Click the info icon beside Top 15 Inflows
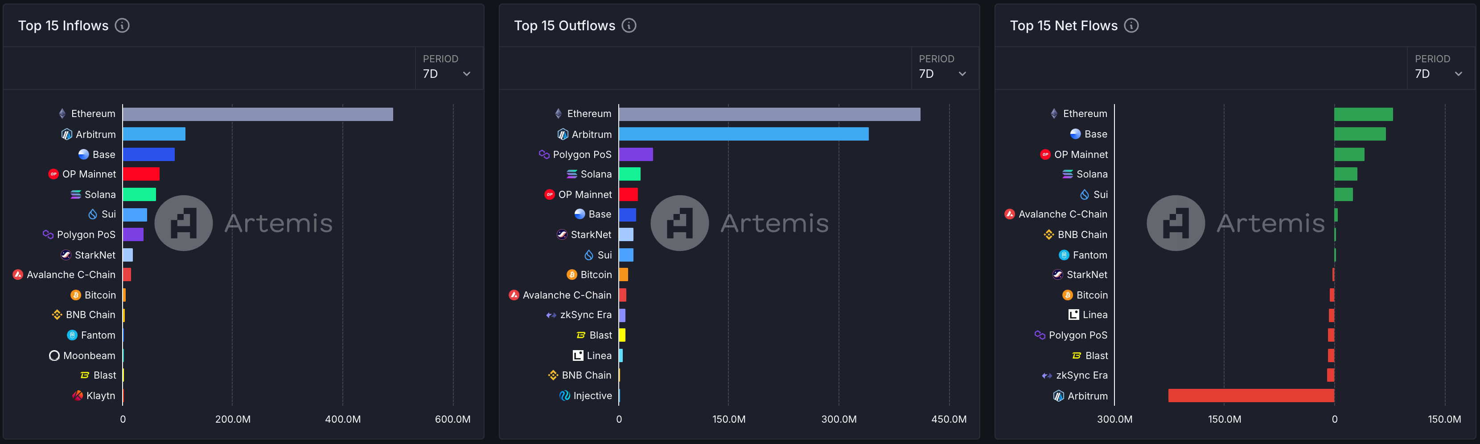 (x=122, y=26)
